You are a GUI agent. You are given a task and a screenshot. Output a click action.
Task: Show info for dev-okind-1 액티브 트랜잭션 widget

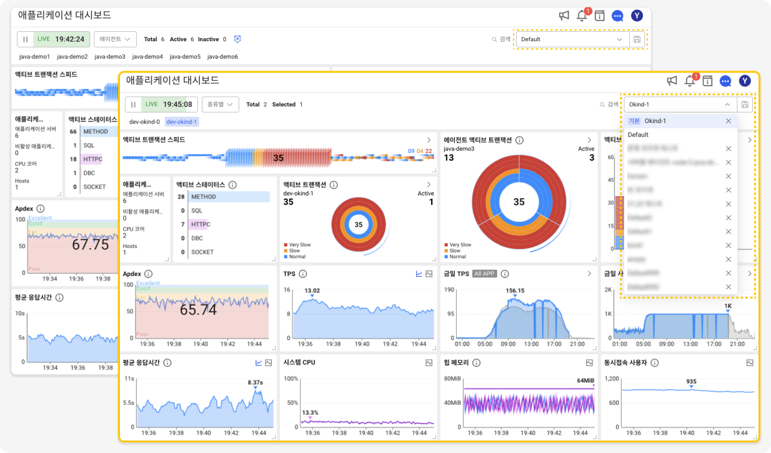pos(334,185)
